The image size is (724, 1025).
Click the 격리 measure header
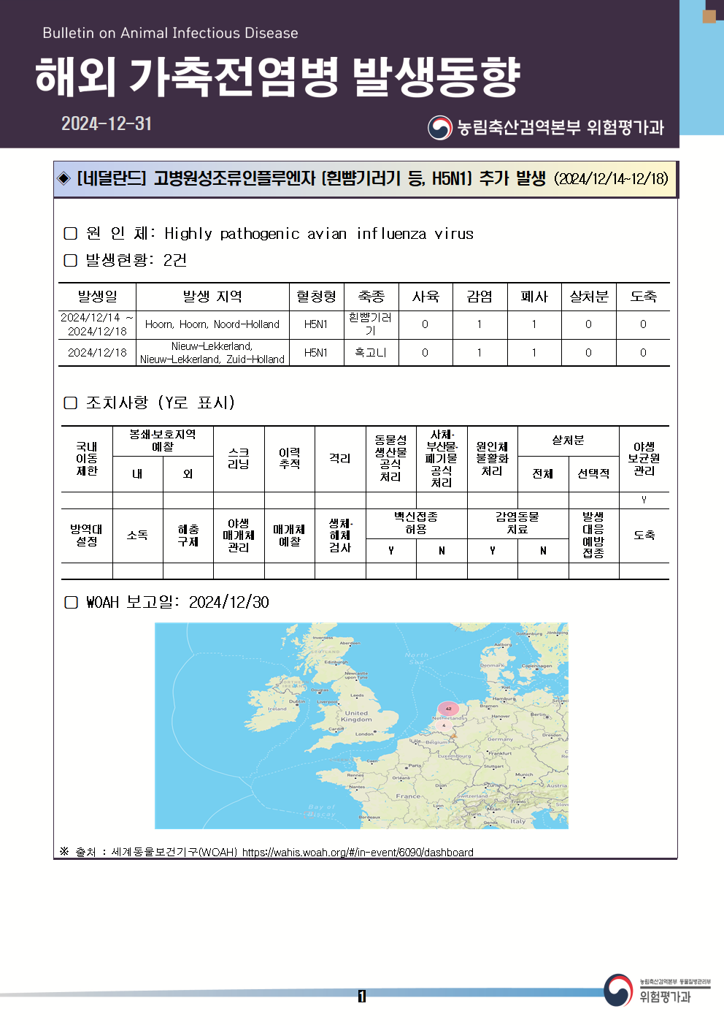point(340,459)
